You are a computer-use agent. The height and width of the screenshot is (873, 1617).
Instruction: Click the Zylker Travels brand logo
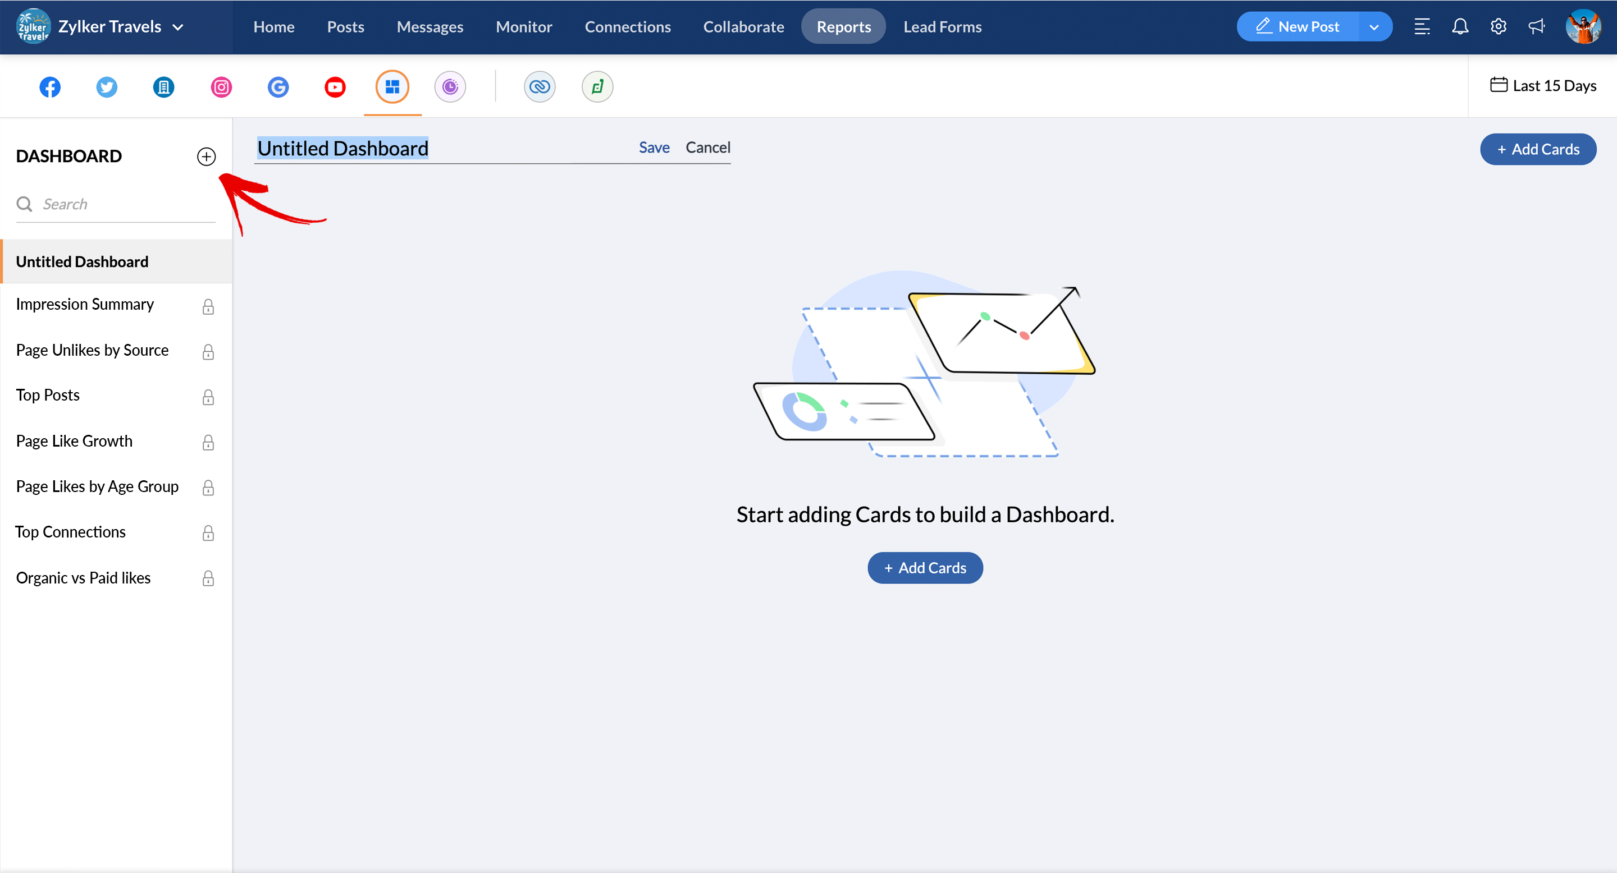33,26
